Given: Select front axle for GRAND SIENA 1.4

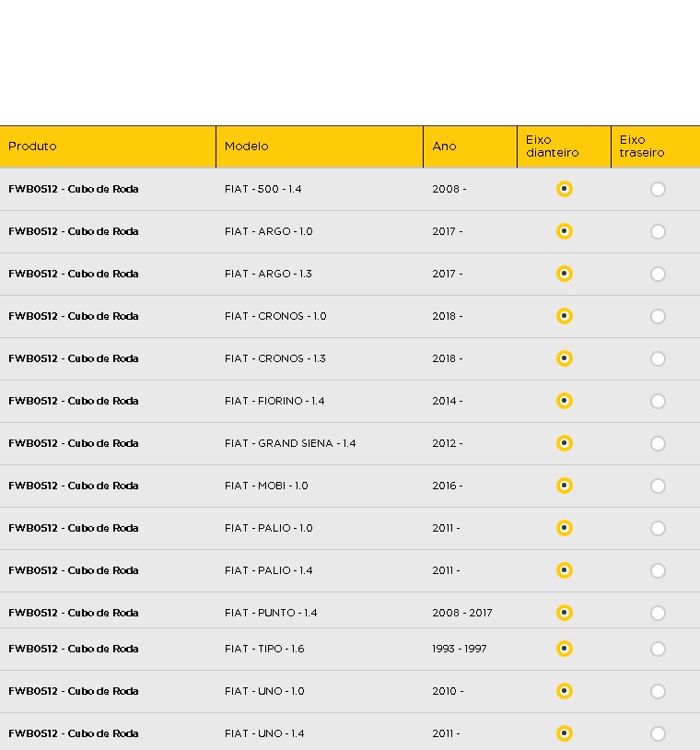Looking at the screenshot, I should point(565,443).
